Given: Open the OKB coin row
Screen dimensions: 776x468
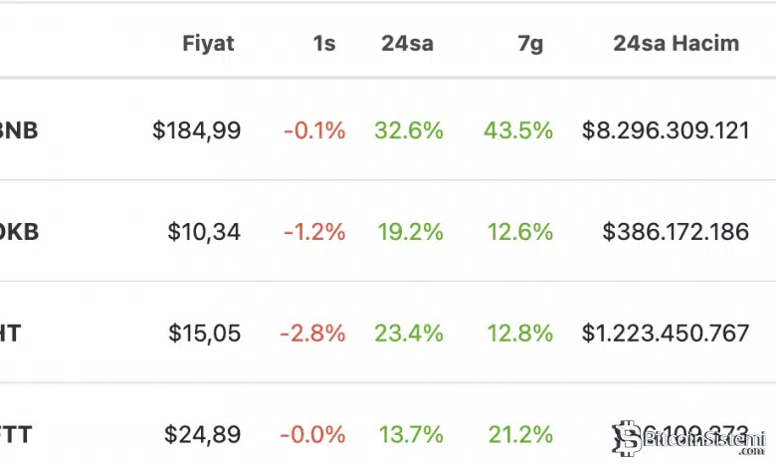Looking at the screenshot, I should tap(20, 232).
